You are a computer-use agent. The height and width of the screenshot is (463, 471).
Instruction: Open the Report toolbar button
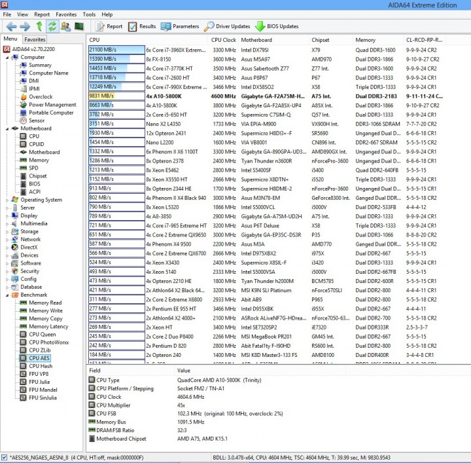pos(109,26)
